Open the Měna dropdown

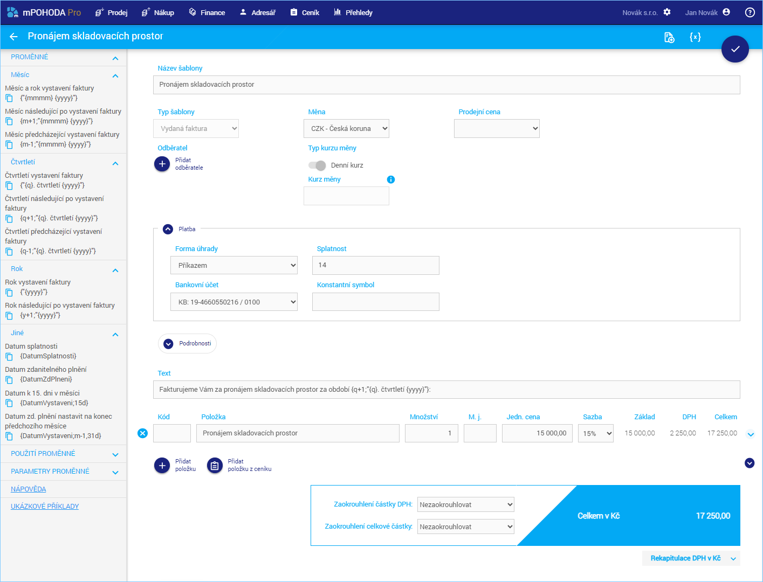click(346, 129)
